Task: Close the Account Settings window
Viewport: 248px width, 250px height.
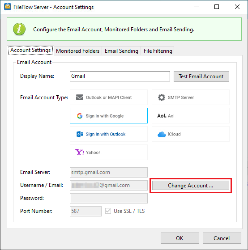Action: tap(237, 7)
